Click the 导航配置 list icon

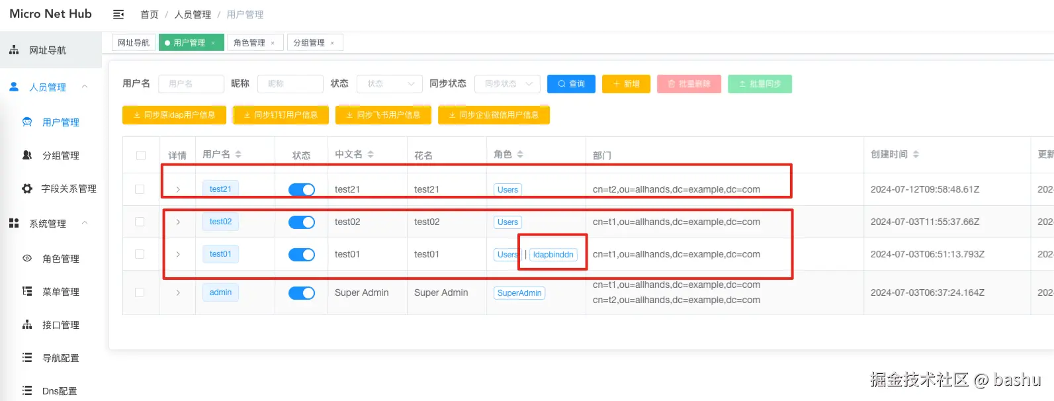pyautogui.click(x=27, y=357)
